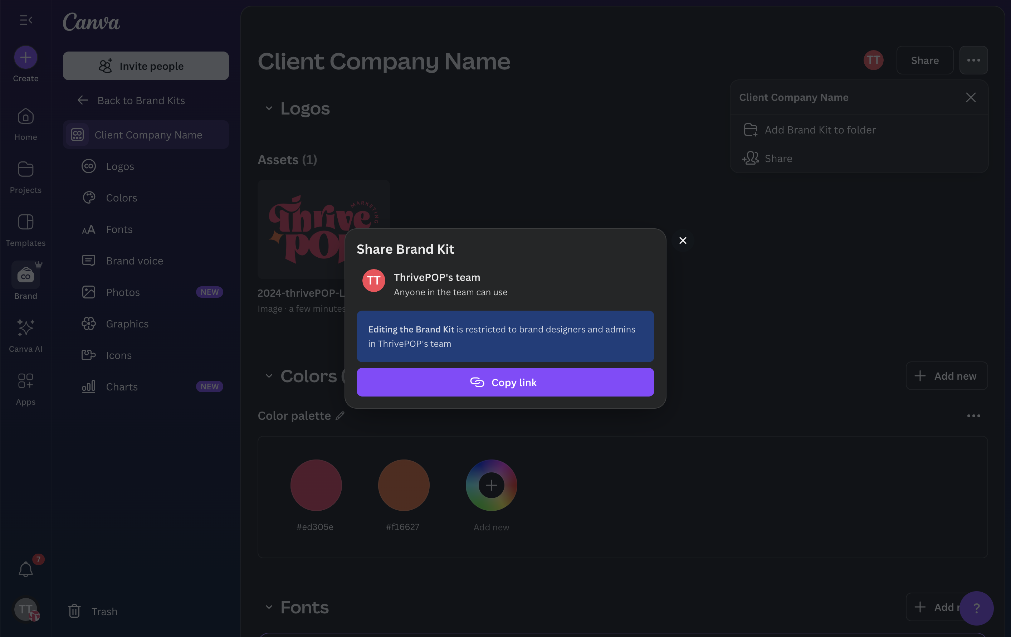Screen dimensions: 1011x637
Task: Select Charts in the brand kit sidebar
Action: (146, 387)
